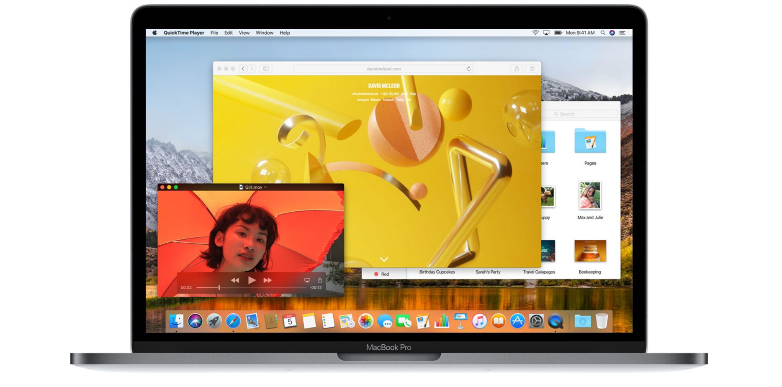Select the Beekeeping file thumbnail

tap(590, 251)
